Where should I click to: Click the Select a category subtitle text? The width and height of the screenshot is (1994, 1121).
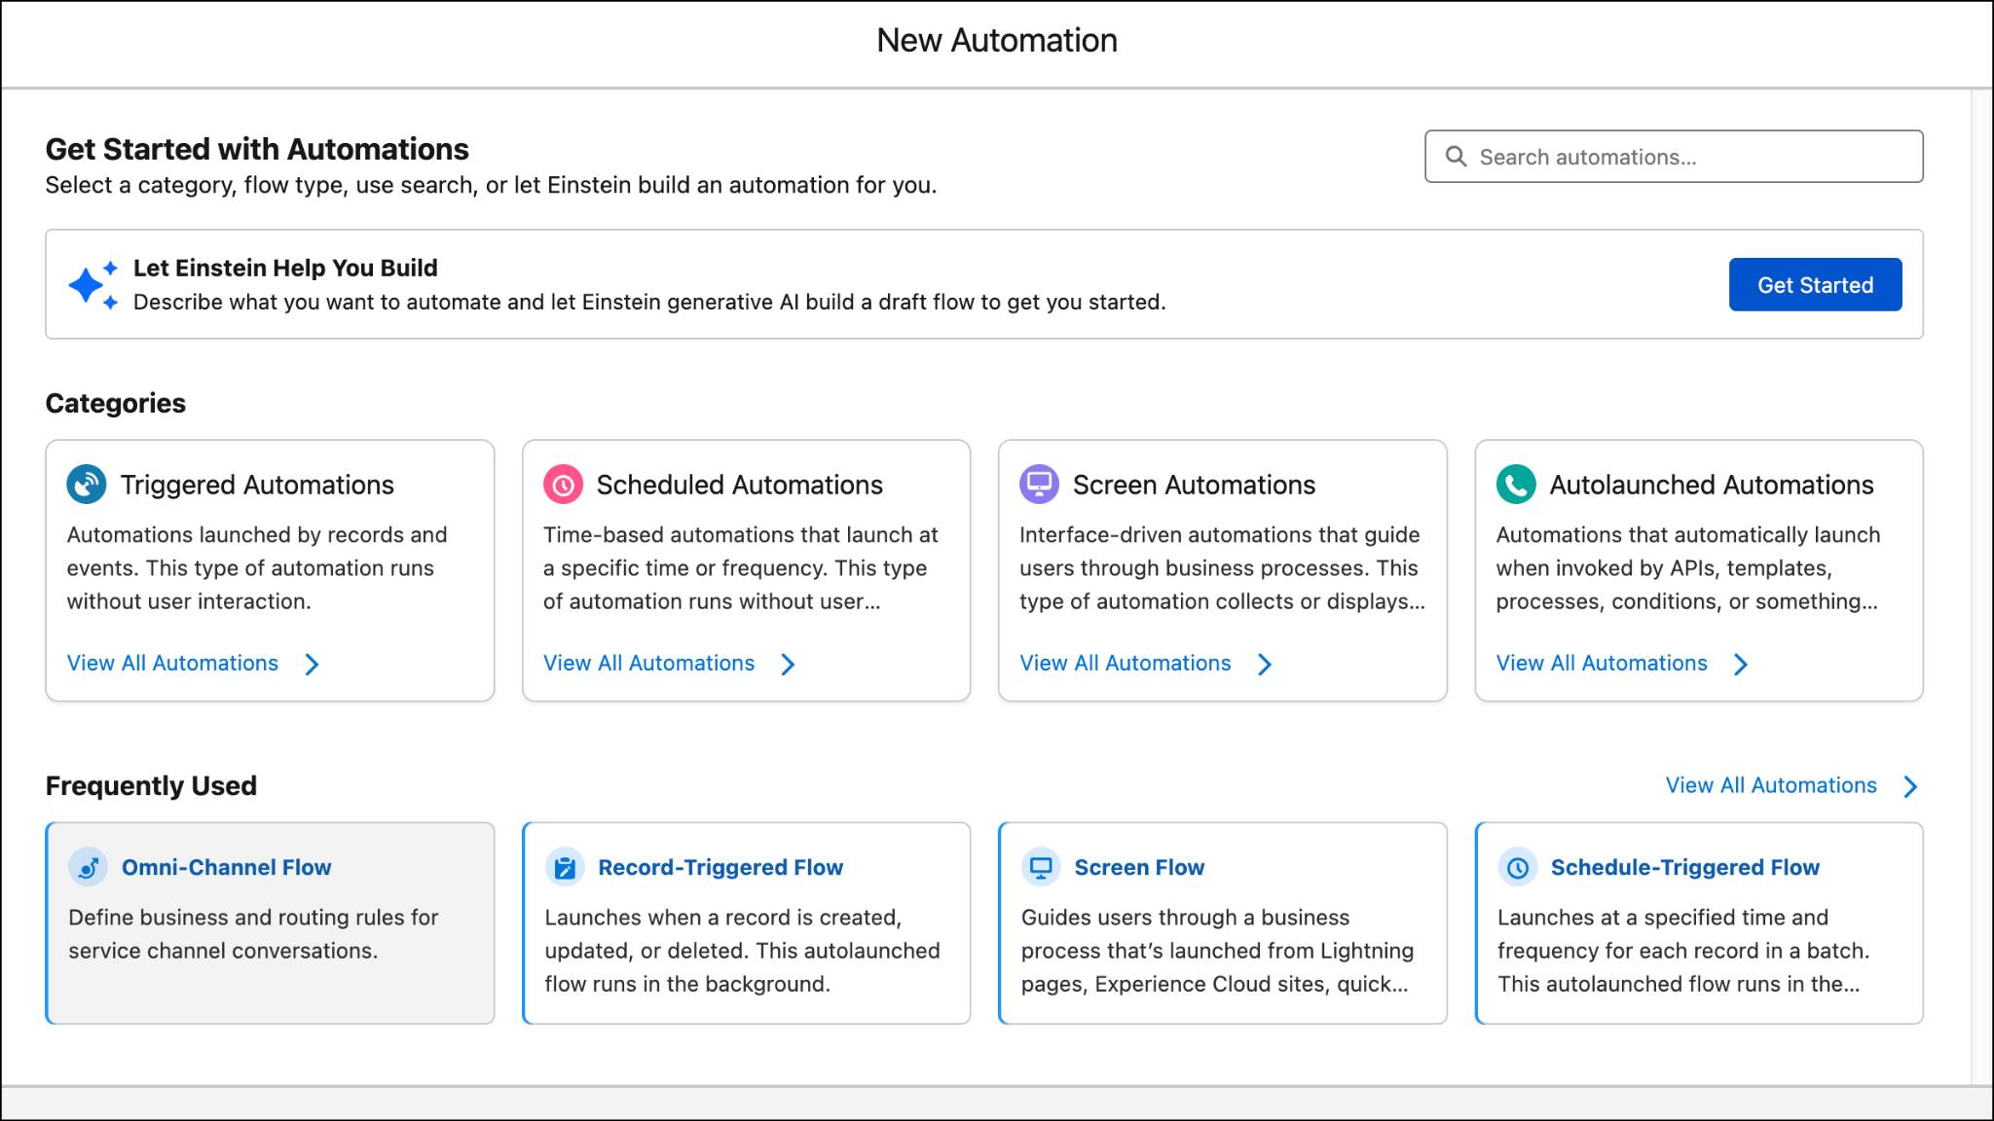[491, 185]
